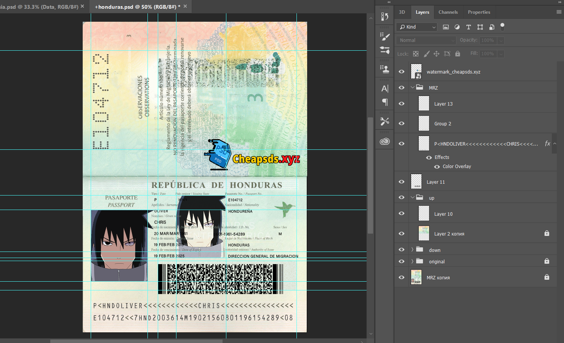Click the canvas vertical scrollbar
The width and height of the screenshot is (564, 343).
click(x=370, y=175)
